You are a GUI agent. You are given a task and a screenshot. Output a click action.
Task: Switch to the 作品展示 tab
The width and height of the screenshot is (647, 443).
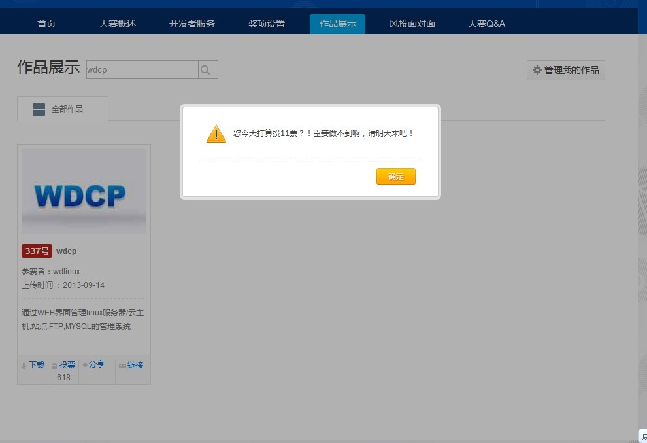337,24
